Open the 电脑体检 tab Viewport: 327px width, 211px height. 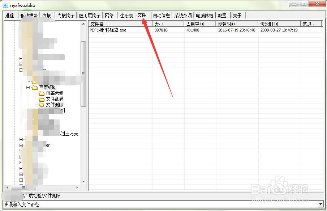(x=205, y=16)
